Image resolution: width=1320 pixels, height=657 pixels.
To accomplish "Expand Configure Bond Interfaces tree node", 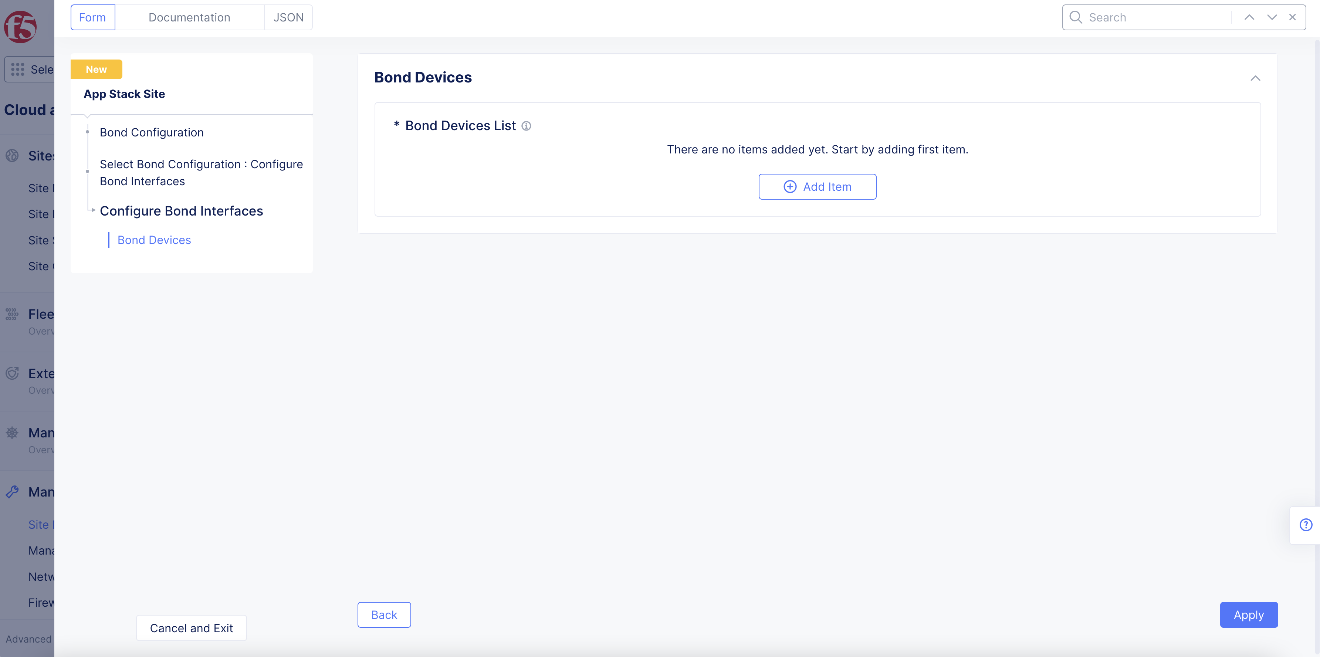I will click(93, 210).
